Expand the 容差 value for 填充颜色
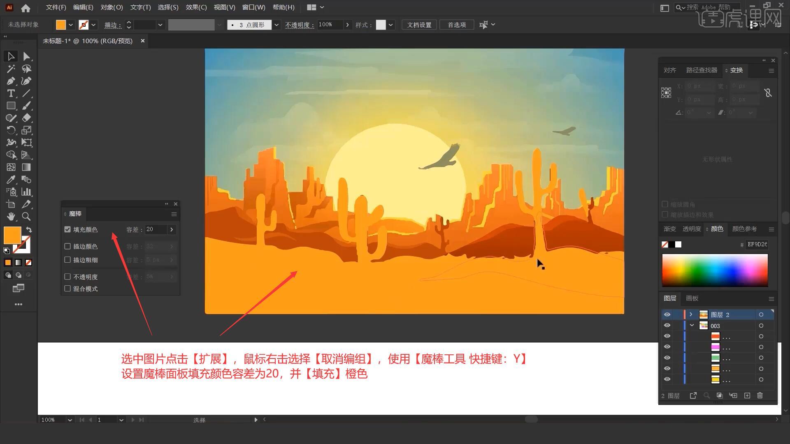Screen dimensions: 790x444 [x=172, y=229]
